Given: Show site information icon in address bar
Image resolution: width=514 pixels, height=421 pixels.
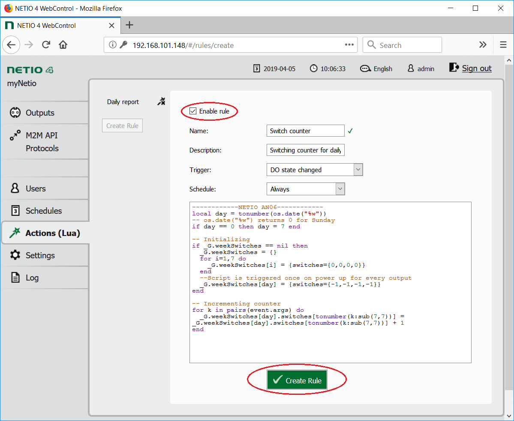Looking at the screenshot, I should [x=112, y=45].
